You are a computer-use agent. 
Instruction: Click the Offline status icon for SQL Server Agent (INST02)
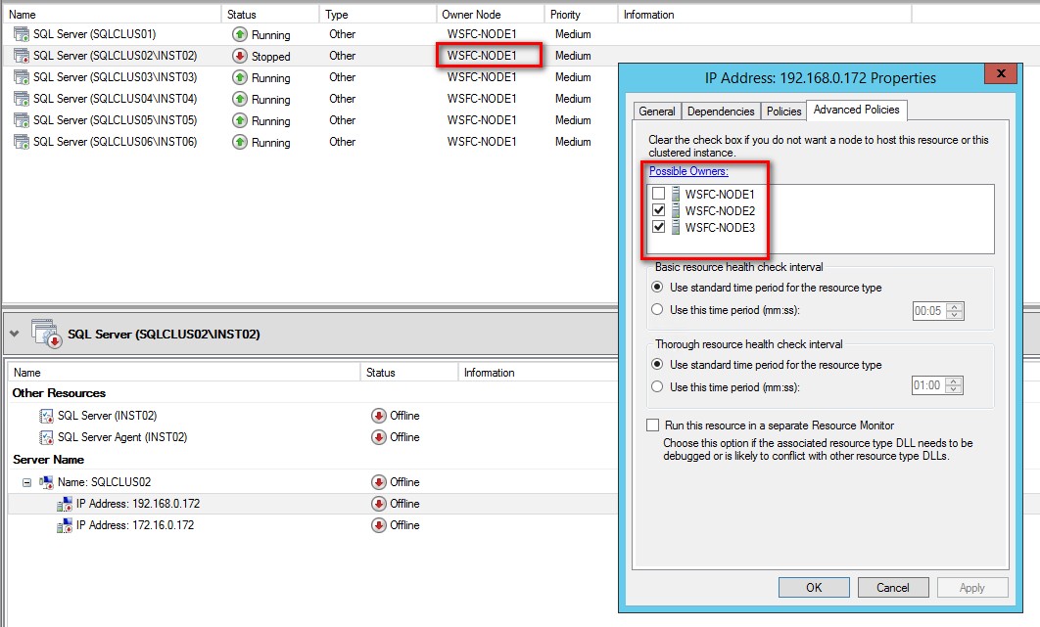(x=379, y=437)
